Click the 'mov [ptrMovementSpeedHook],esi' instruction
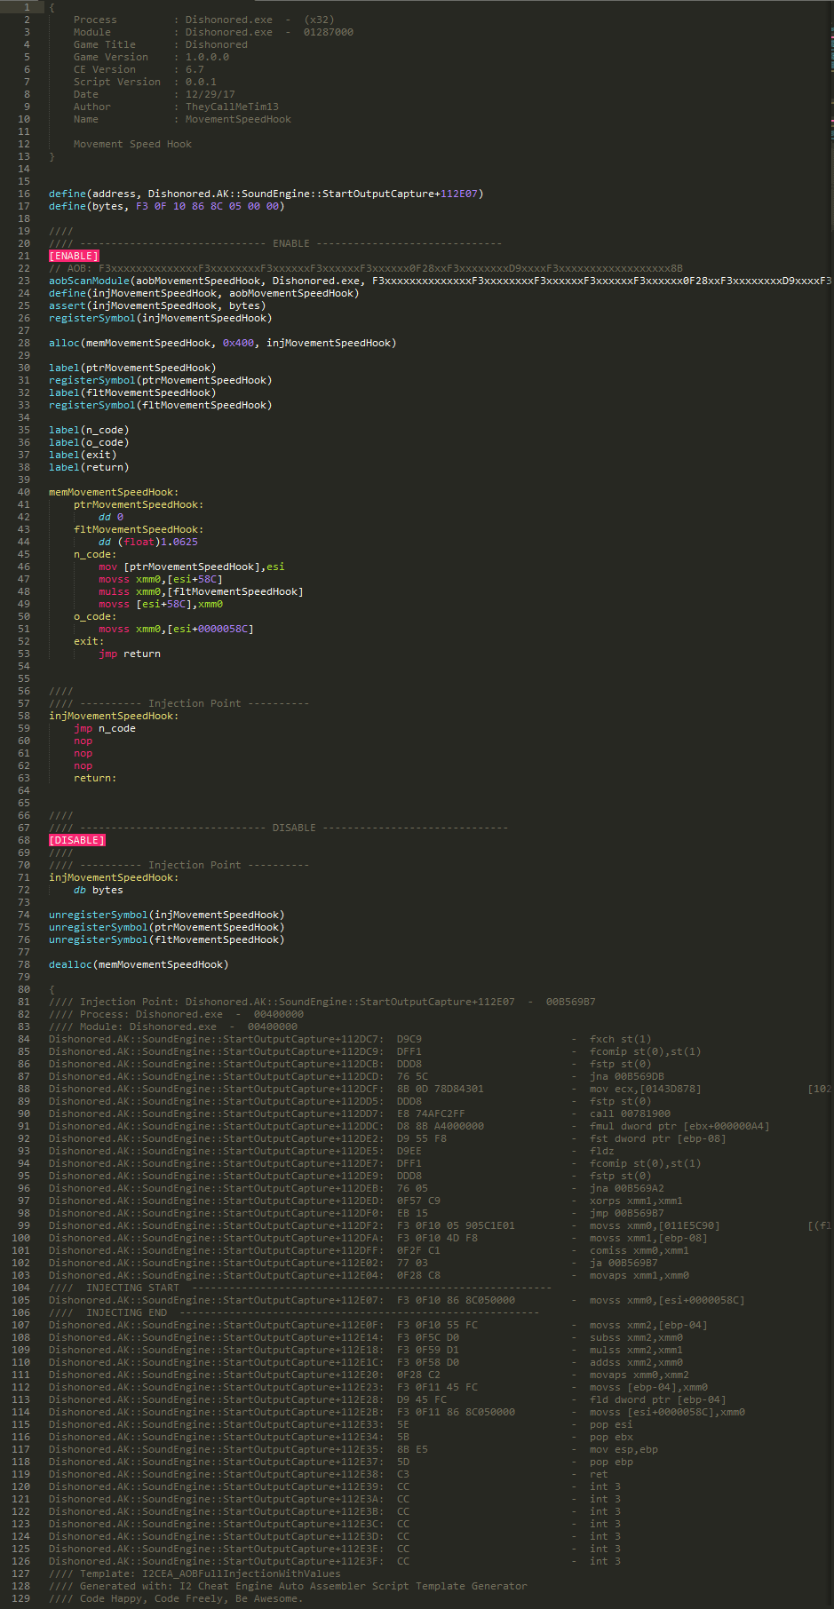 coord(192,567)
